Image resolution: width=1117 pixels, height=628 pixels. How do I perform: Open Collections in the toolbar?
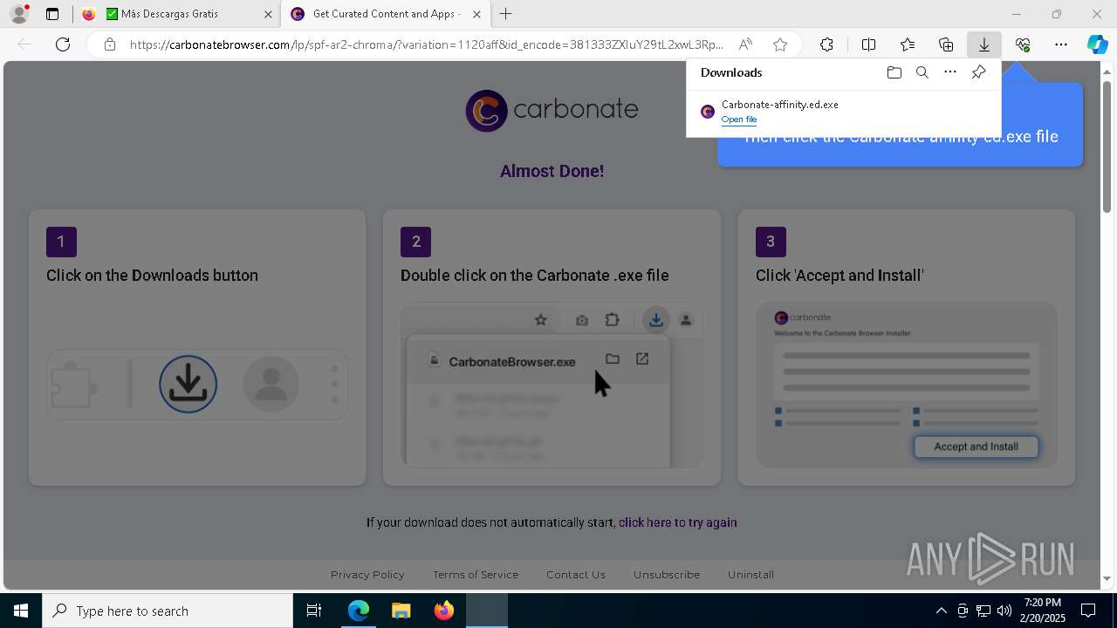(x=946, y=44)
